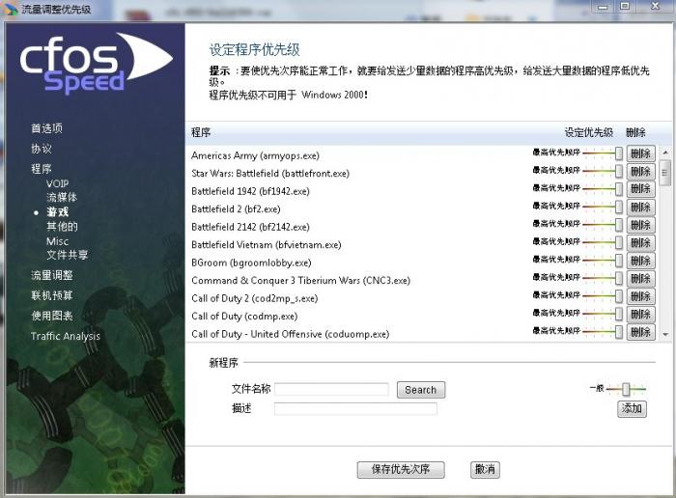Click the title bar app icon

tap(11, 9)
